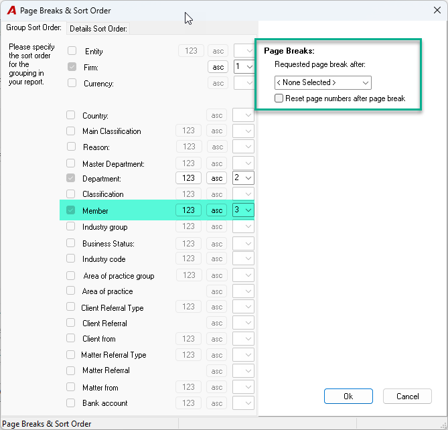Click Client Referral Type 123 button
Screen dimensions: 448x430
(188, 307)
